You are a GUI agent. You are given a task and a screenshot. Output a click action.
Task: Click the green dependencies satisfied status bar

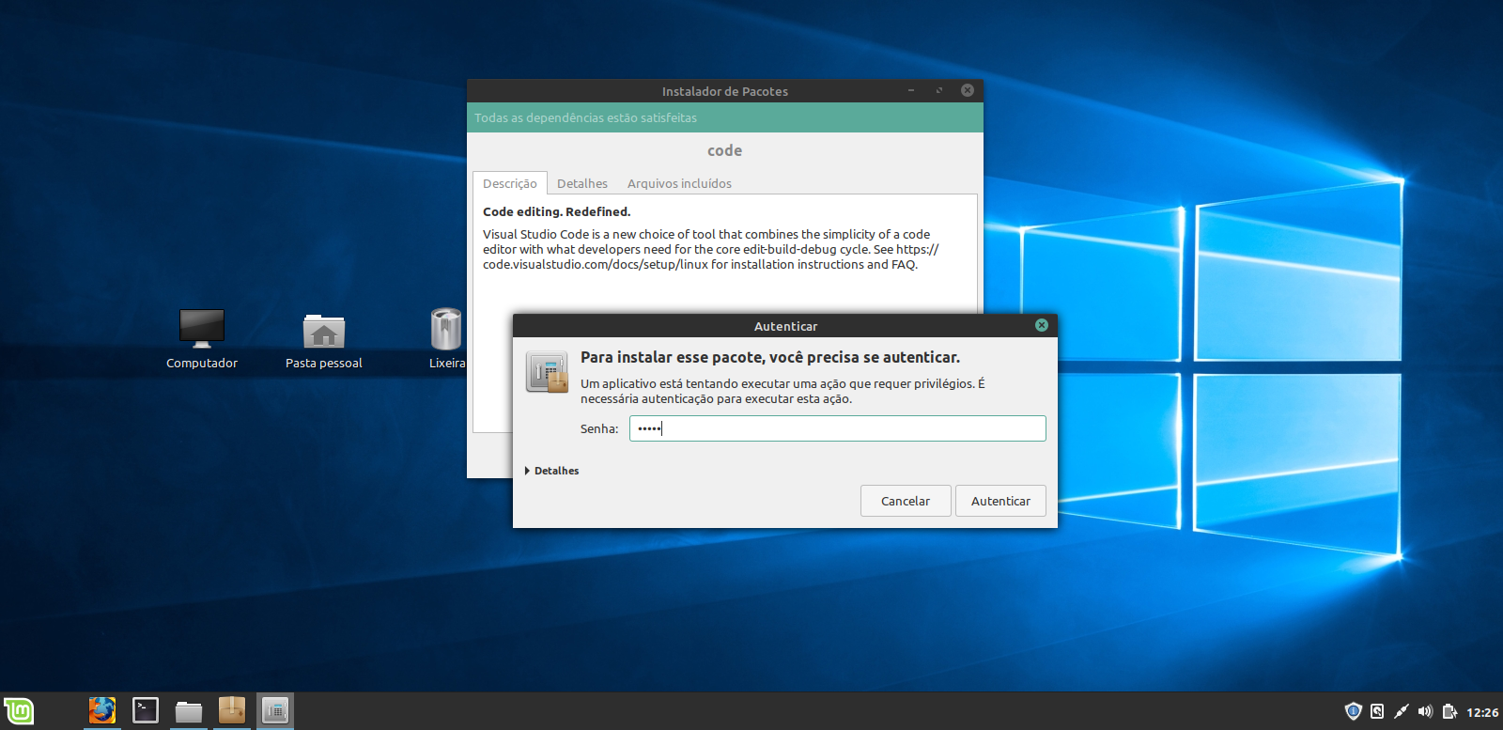tap(725, 117)
